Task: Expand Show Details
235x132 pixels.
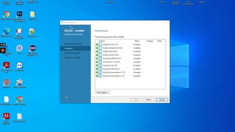Action: point(102,92)
